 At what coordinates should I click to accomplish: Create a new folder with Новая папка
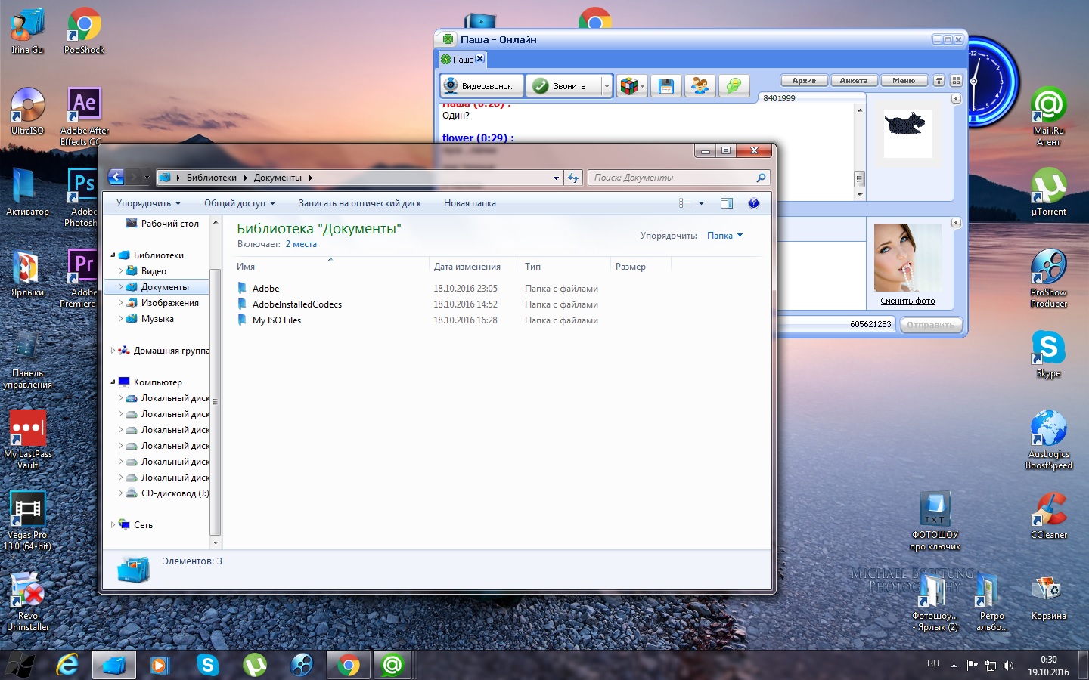click(470, 203)
